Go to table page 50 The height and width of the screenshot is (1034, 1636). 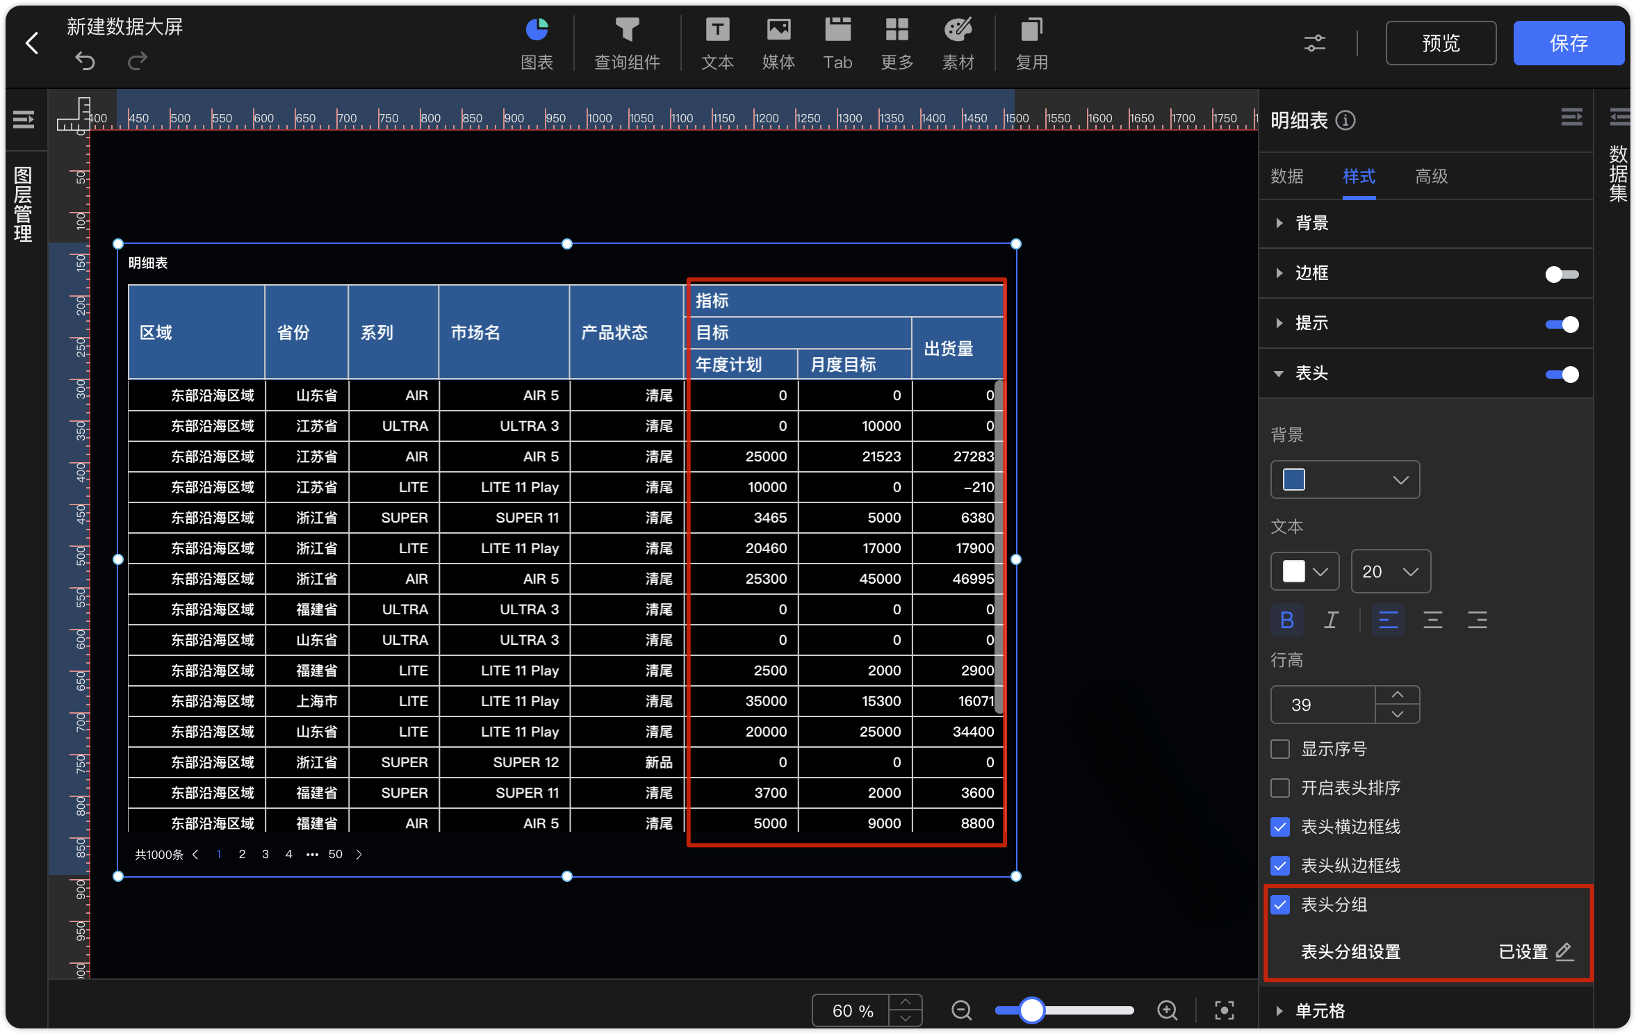point(335,854)
